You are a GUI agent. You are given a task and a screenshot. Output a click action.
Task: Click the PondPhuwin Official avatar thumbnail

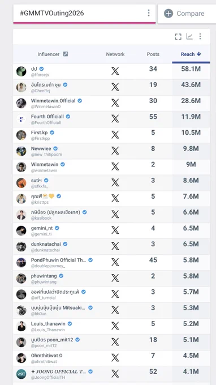click(x=21, y=263)
